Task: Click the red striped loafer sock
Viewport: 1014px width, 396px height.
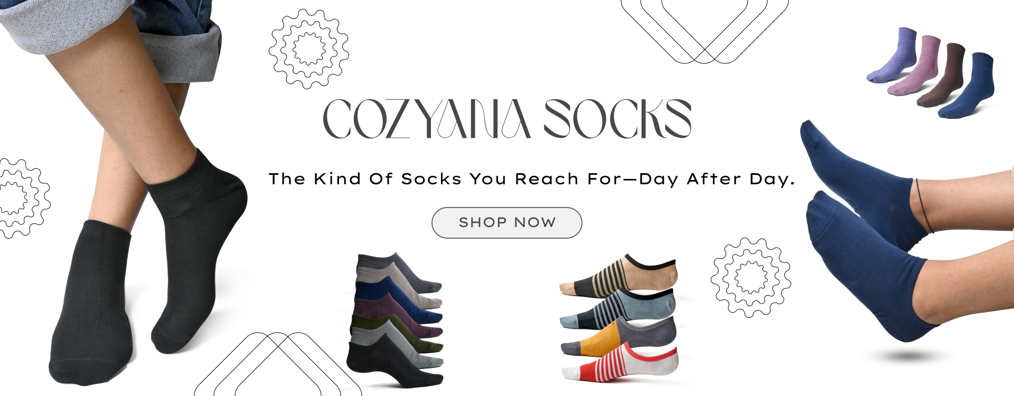Action: 620,363
